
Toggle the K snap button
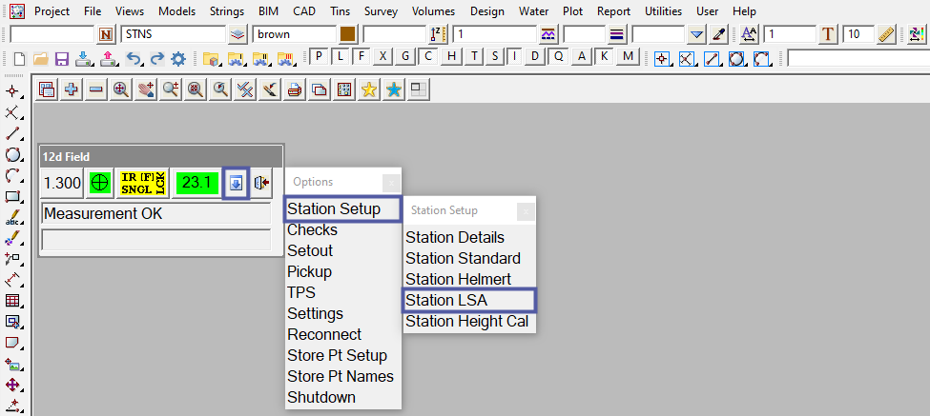coord(605,56)
